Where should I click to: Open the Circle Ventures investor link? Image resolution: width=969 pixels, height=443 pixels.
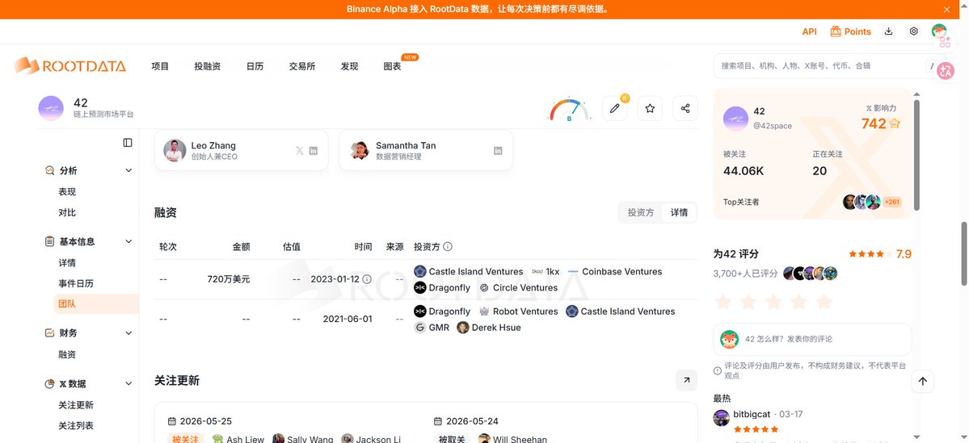(519, 287)
